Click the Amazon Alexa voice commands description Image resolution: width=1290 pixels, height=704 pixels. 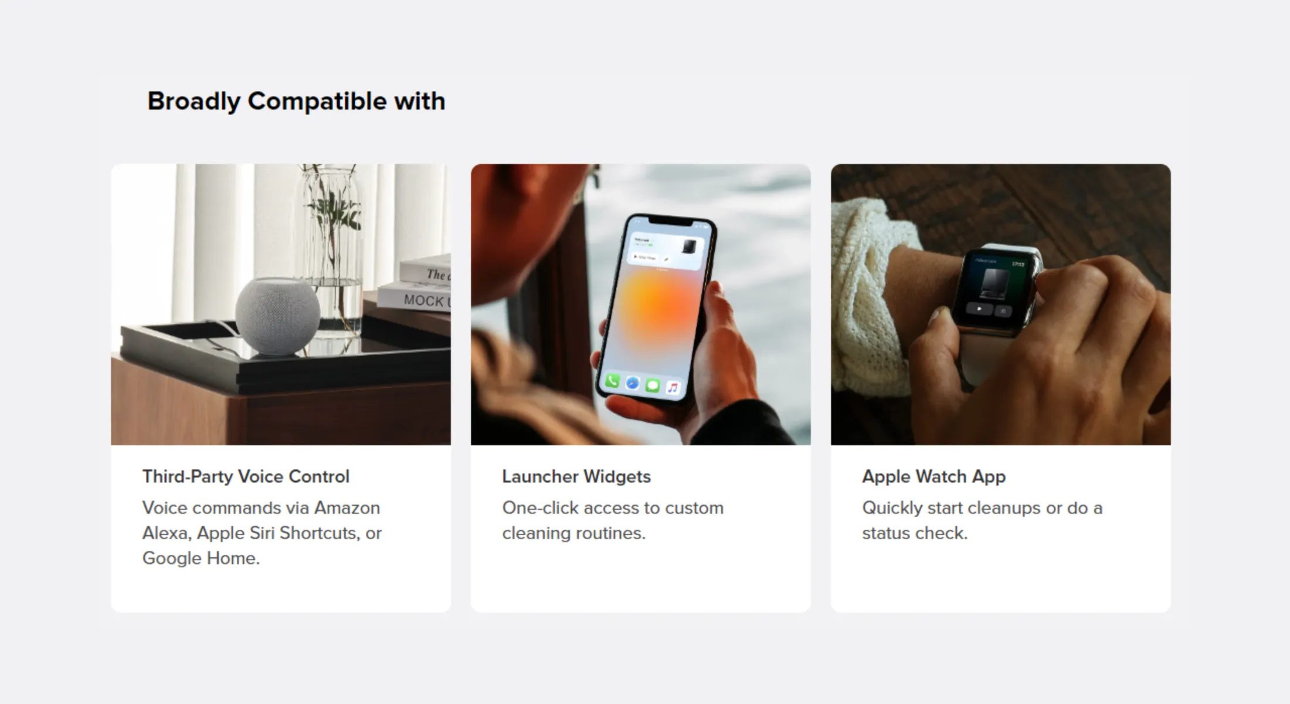point(262,533)
